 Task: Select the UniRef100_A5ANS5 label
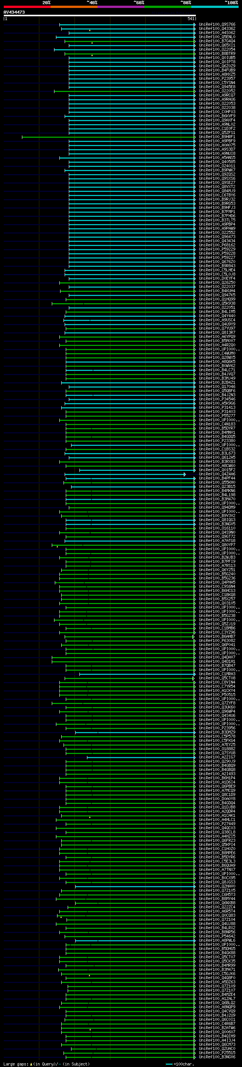pyautogui.click(x=217, y=158)
